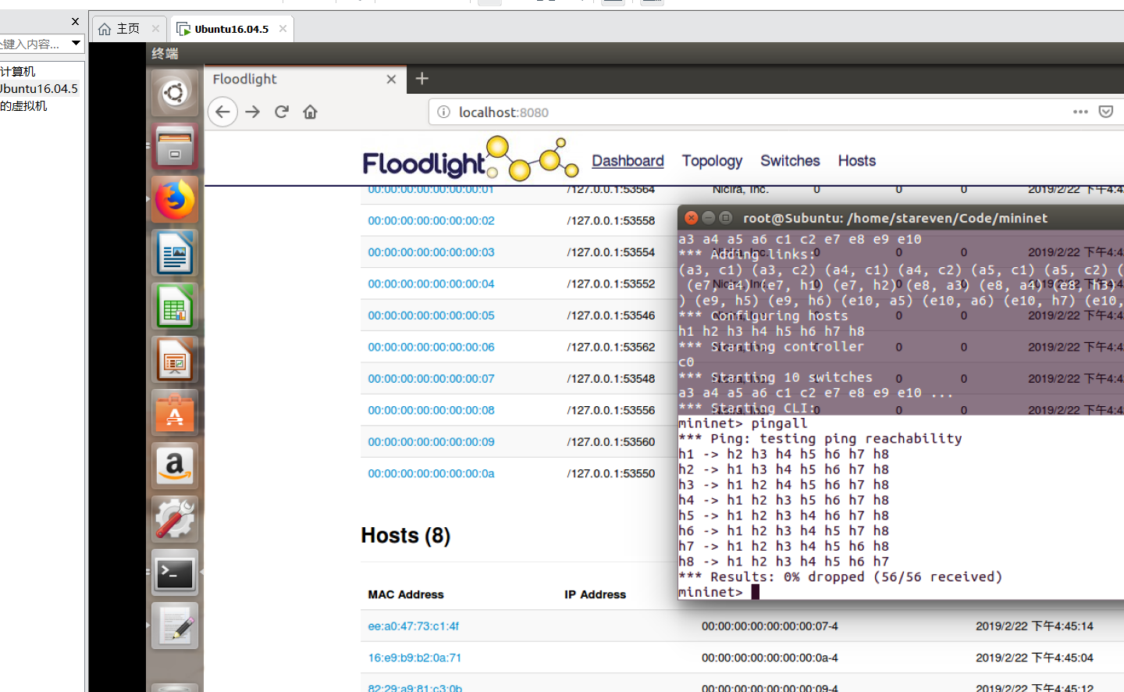Close the VMware library sidebar
This screenshot has width=1124, height=692.
(x=75, y=21)
